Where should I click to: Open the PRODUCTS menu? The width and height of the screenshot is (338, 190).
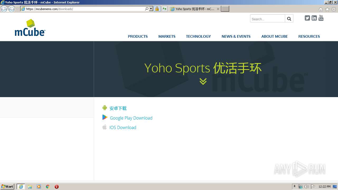(138, 36)
